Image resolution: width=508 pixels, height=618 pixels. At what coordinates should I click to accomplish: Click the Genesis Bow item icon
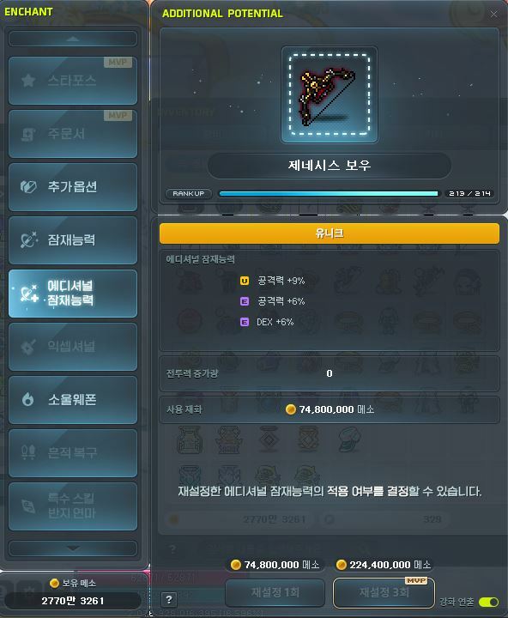(x=329, y=94)
